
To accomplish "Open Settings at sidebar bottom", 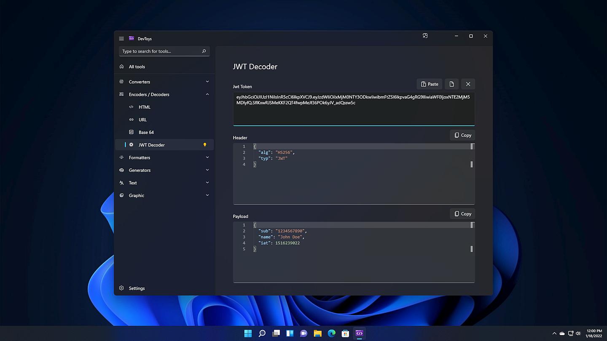I will [x=164, y=288].
